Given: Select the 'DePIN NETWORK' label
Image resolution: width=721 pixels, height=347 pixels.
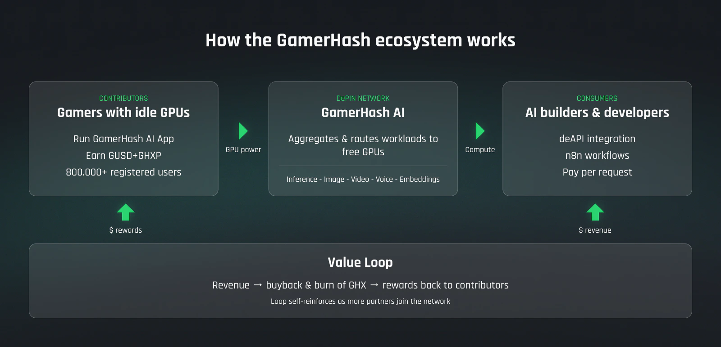Looking at the screenshot, I should tap(363, 98).
